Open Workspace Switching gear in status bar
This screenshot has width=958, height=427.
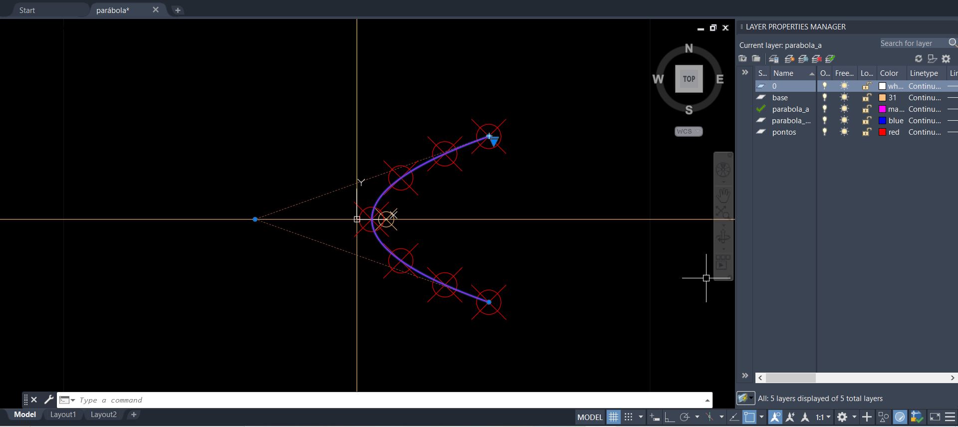pyautogui.click(x=842, y=417)
